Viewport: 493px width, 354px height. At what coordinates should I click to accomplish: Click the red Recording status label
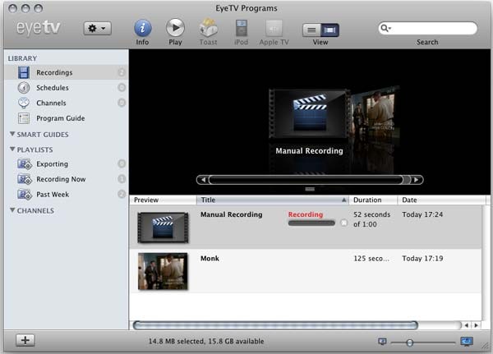306,214
